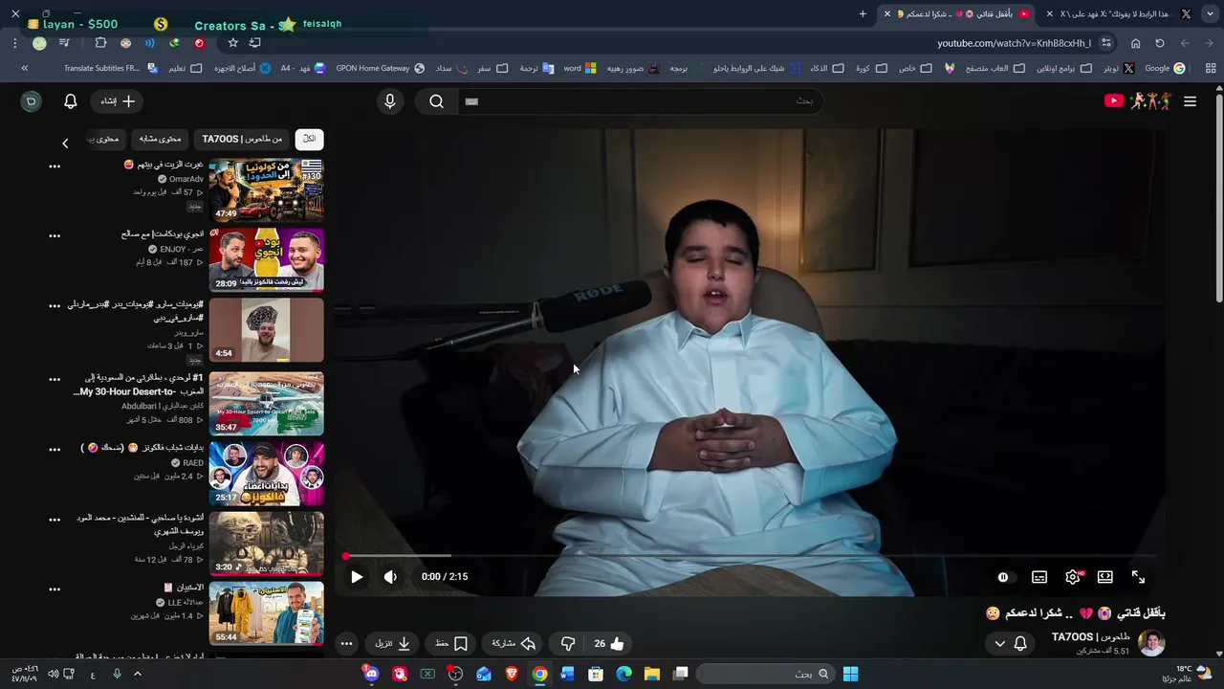Play the YouTube video

(x=357, y=577)
